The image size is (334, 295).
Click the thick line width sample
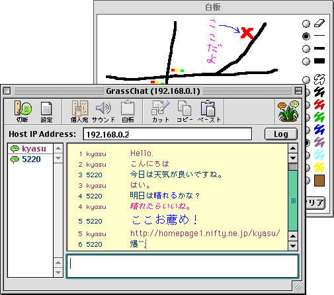tap(319, 61)
